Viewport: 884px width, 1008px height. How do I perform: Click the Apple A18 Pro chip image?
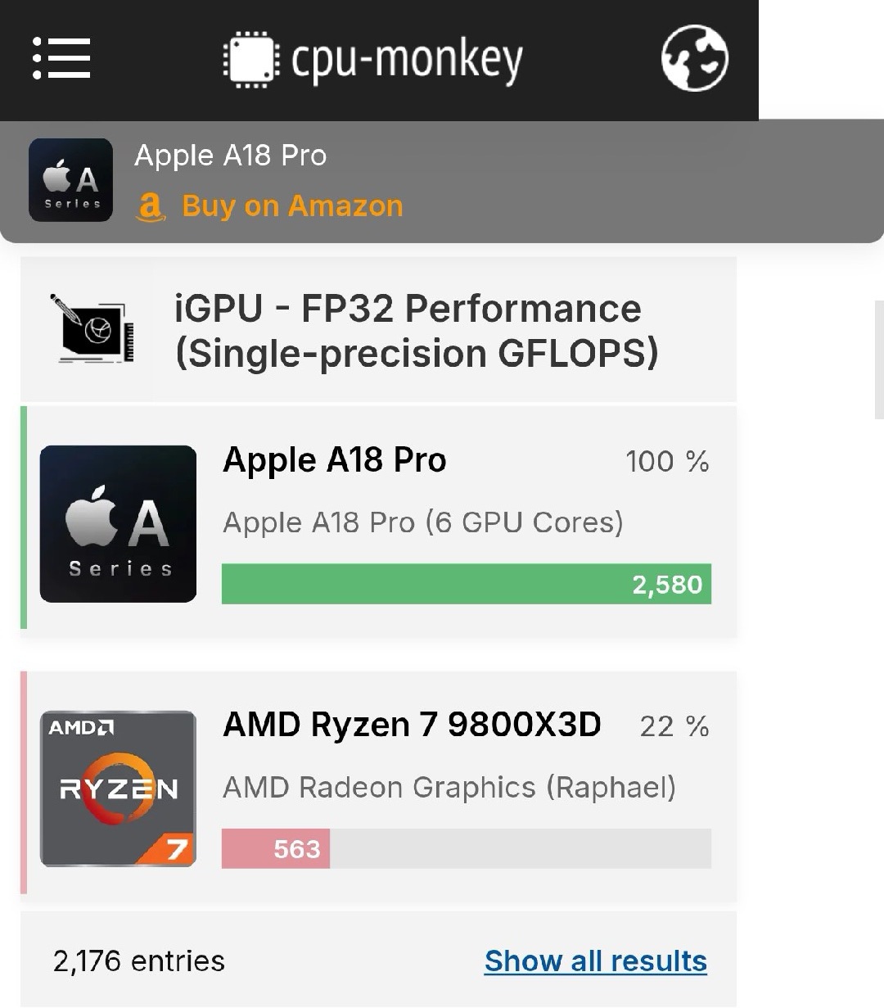click(118, 524)
